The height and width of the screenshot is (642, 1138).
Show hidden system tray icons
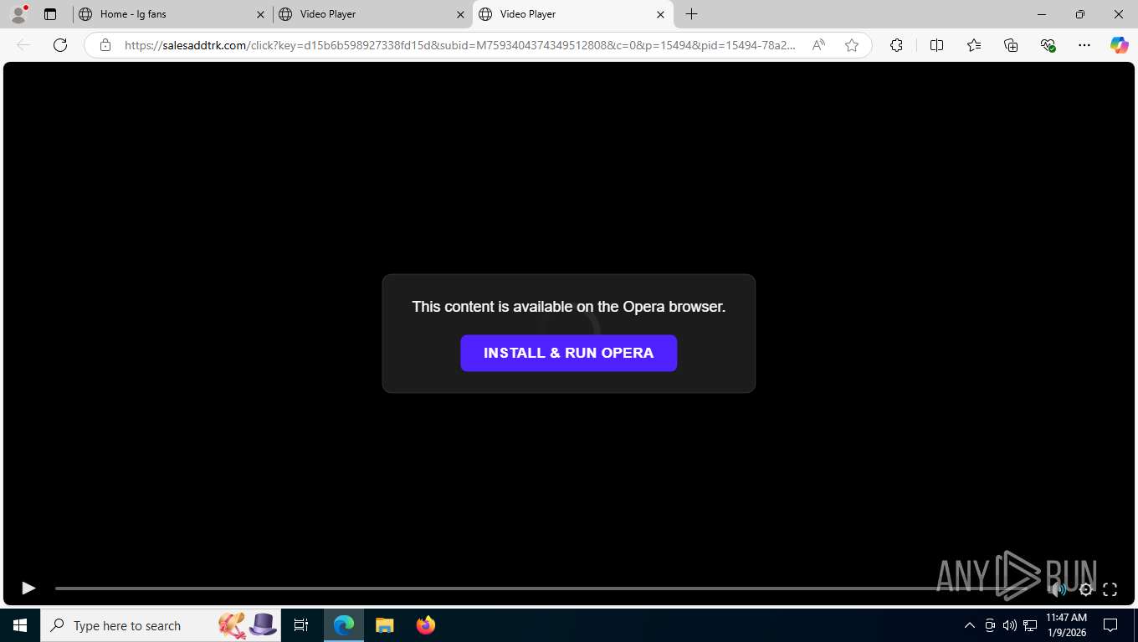point(970,625)
